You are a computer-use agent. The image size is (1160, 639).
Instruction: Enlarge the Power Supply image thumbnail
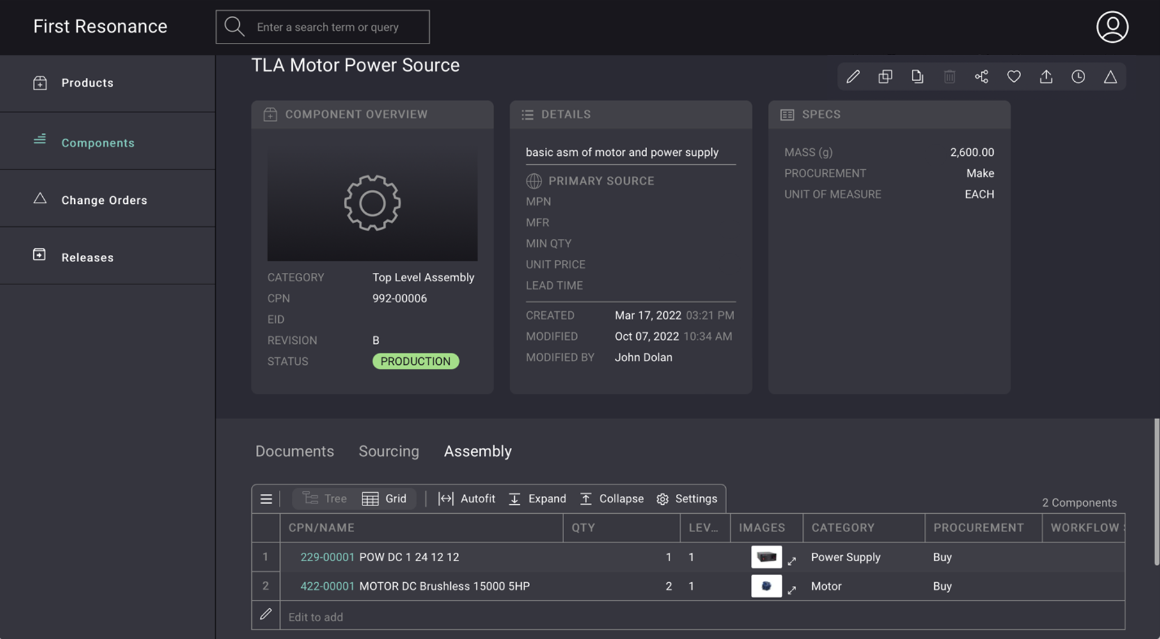click(x=792, y=560)
